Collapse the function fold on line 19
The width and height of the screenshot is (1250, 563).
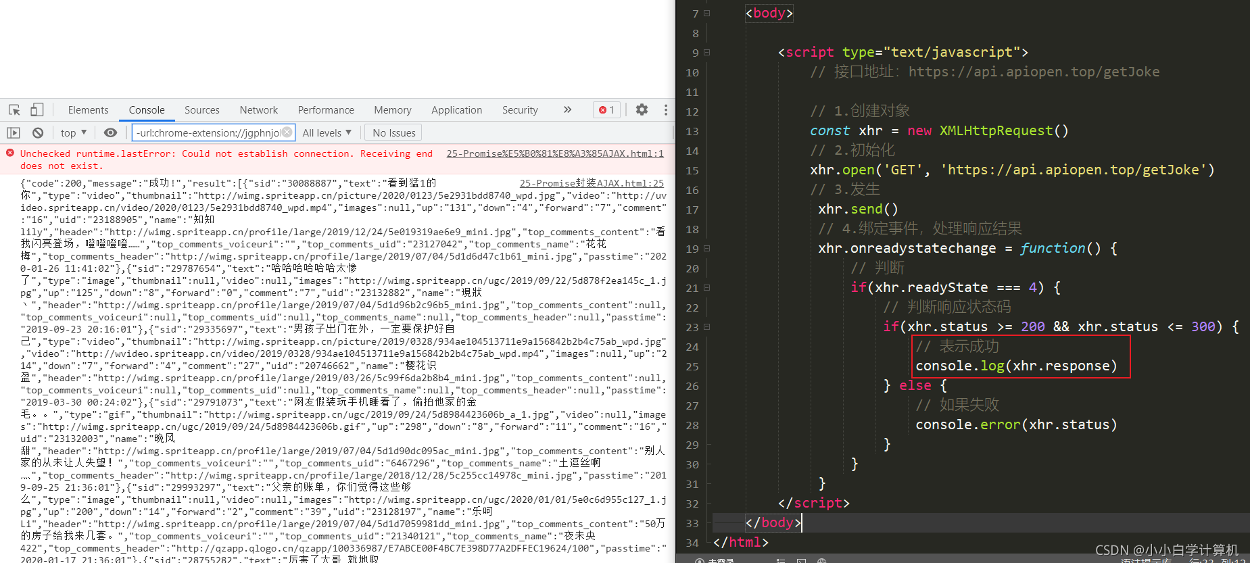click(707, 248)
